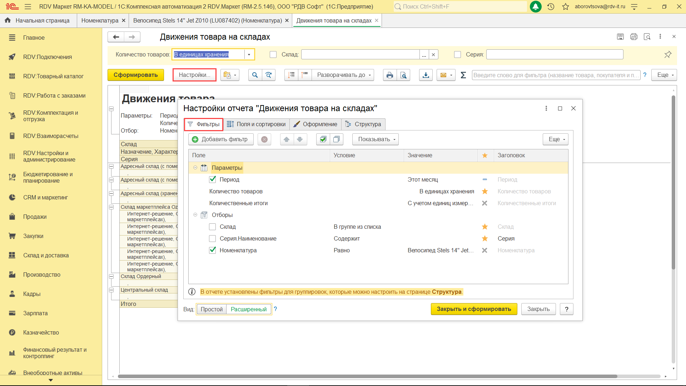Click check all filters icon
This screenshot has height=386, width=686.
pyautogui.click(x=323, y=139)
